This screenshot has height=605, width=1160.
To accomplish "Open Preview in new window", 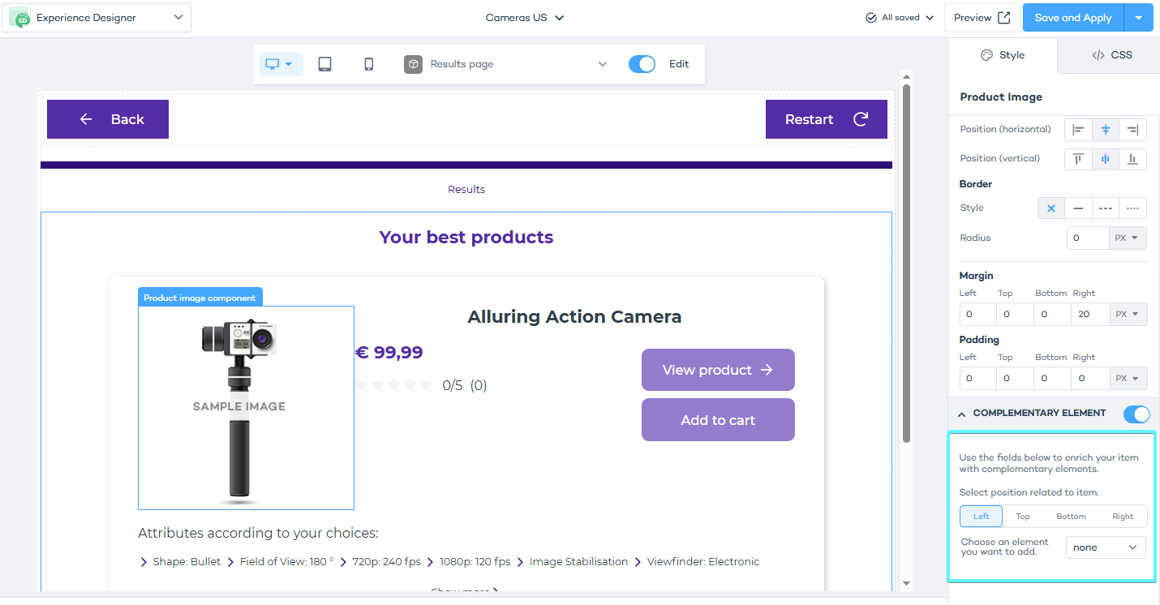I will click(982, 17).
